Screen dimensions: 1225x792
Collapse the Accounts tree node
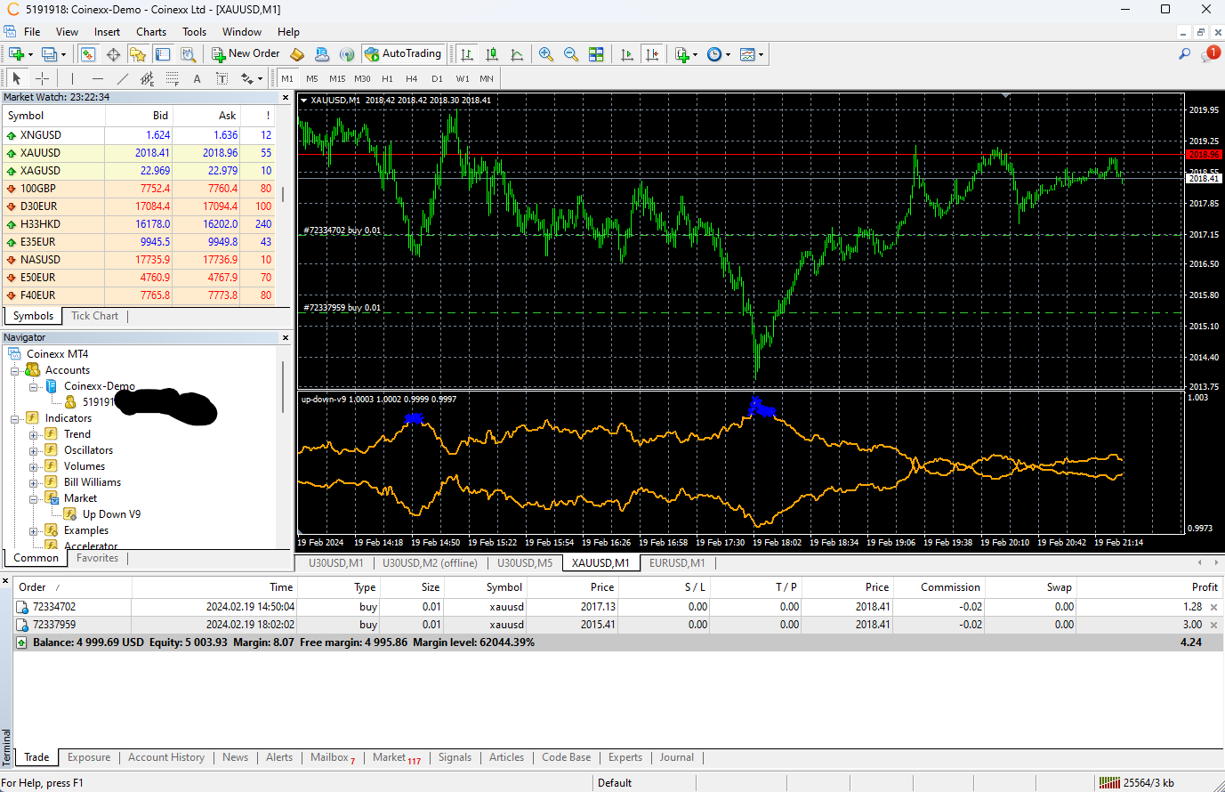(15, 370)
